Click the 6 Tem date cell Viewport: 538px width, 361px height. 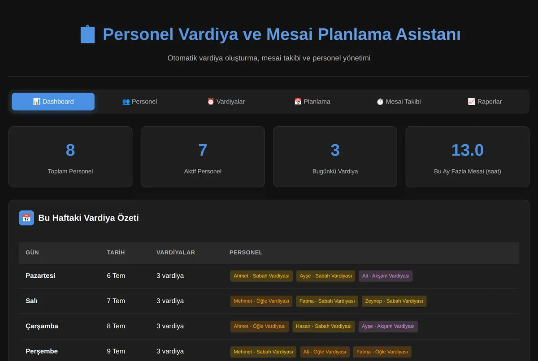tap(116, 276)
